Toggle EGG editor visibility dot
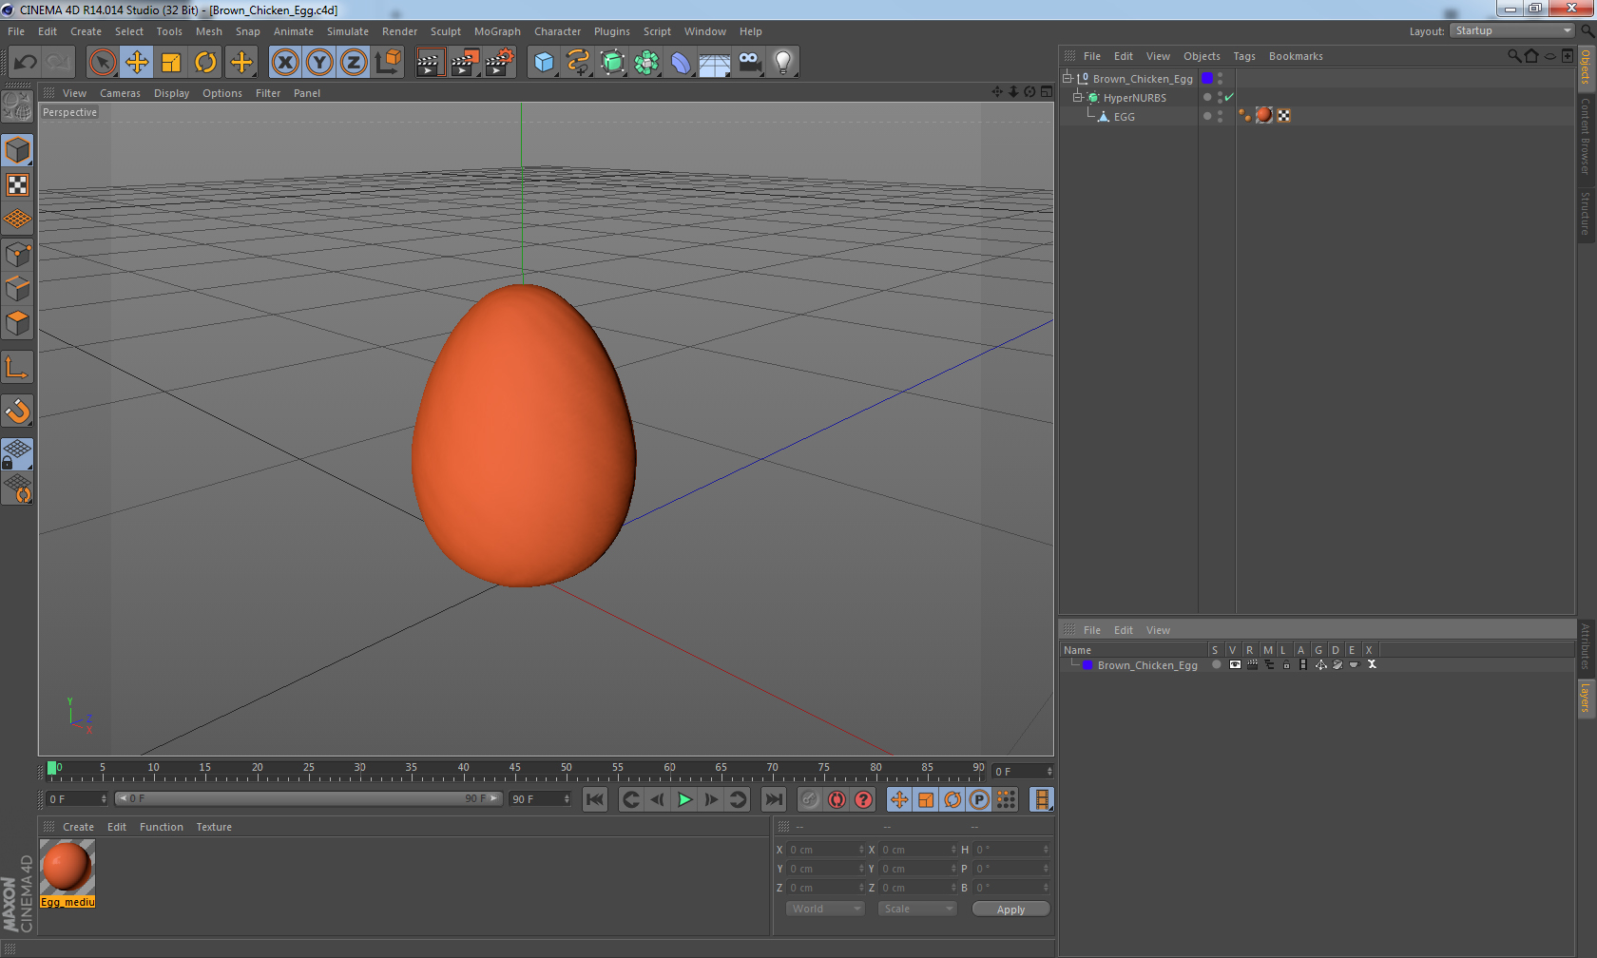The image size is (1597, 958). 1221,113
